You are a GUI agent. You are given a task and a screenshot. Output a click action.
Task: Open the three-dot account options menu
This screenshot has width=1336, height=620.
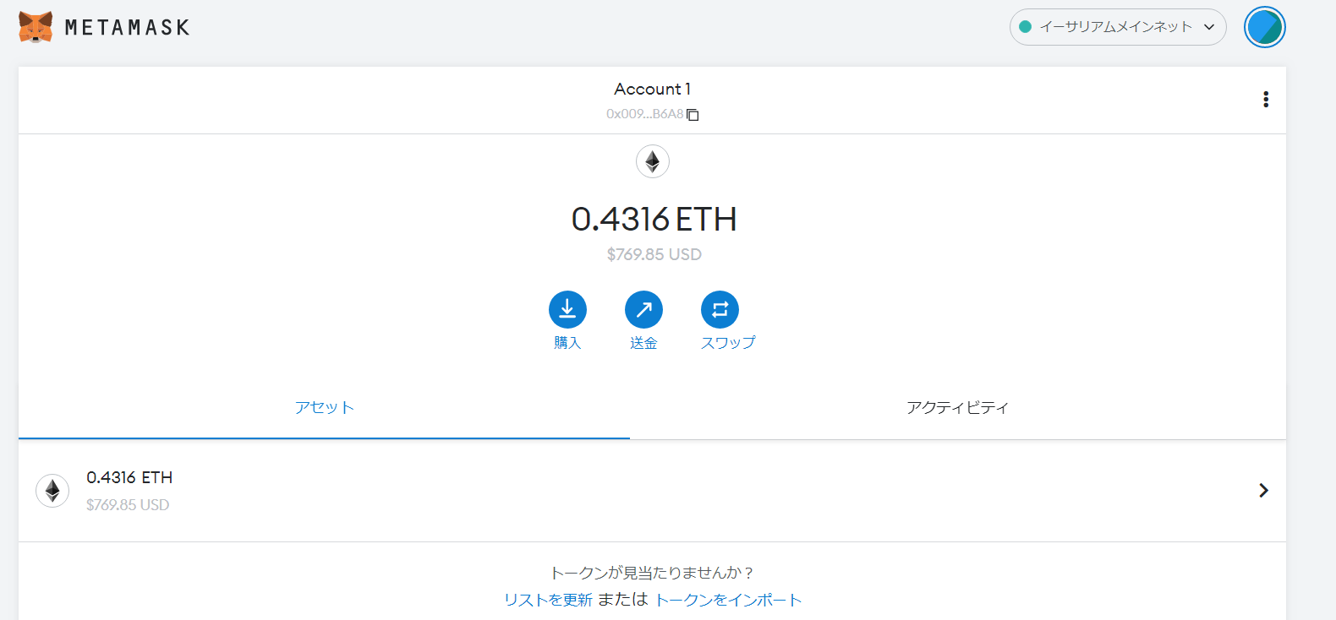click(1265, 100)
